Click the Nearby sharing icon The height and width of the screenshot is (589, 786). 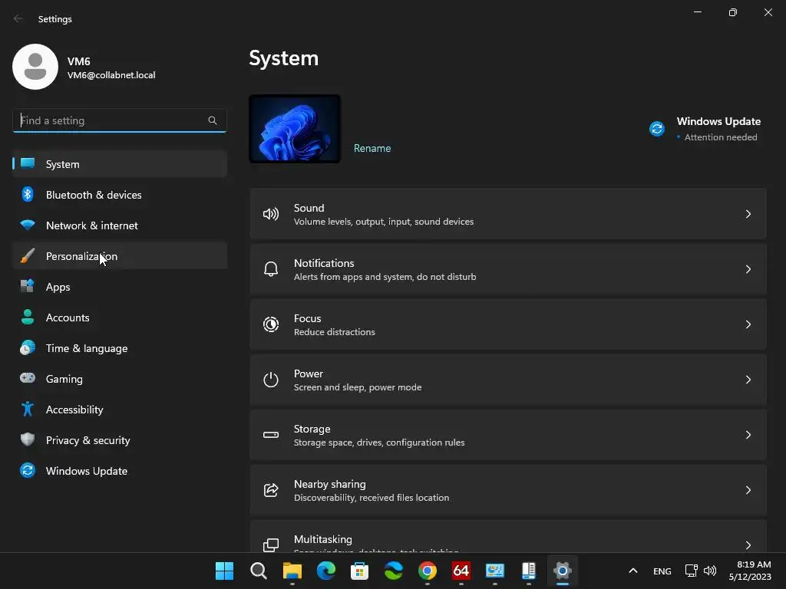point(271,490)
